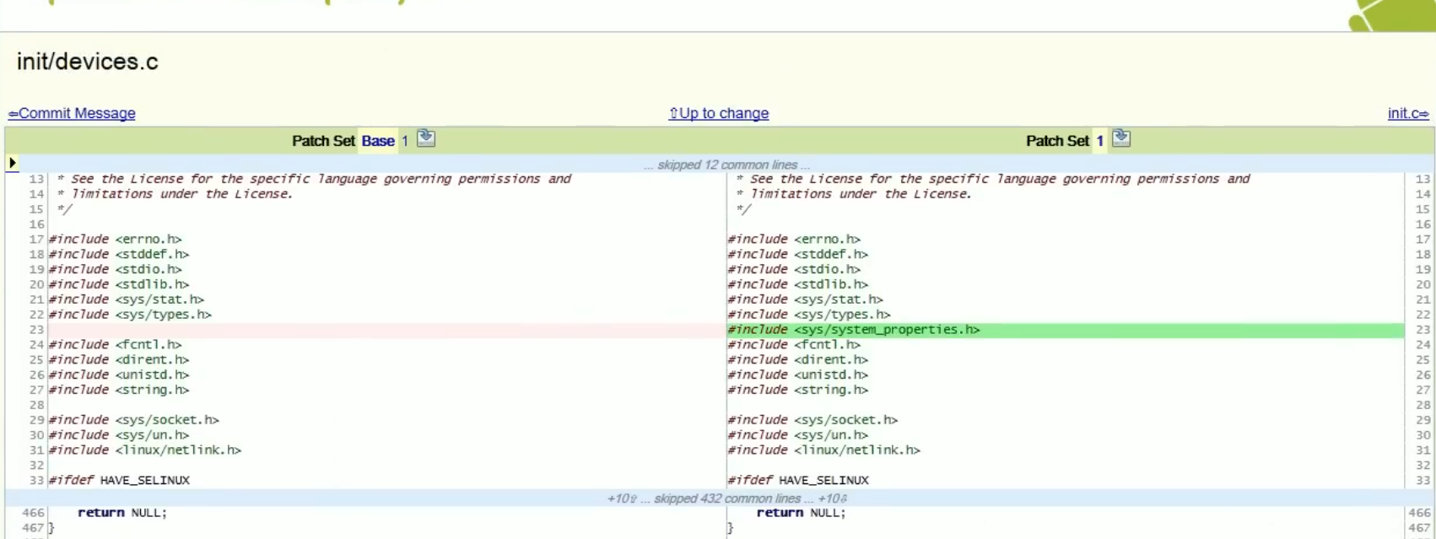
Task: Click left #include <sys/un.h> line
Action: click(119, 435)
